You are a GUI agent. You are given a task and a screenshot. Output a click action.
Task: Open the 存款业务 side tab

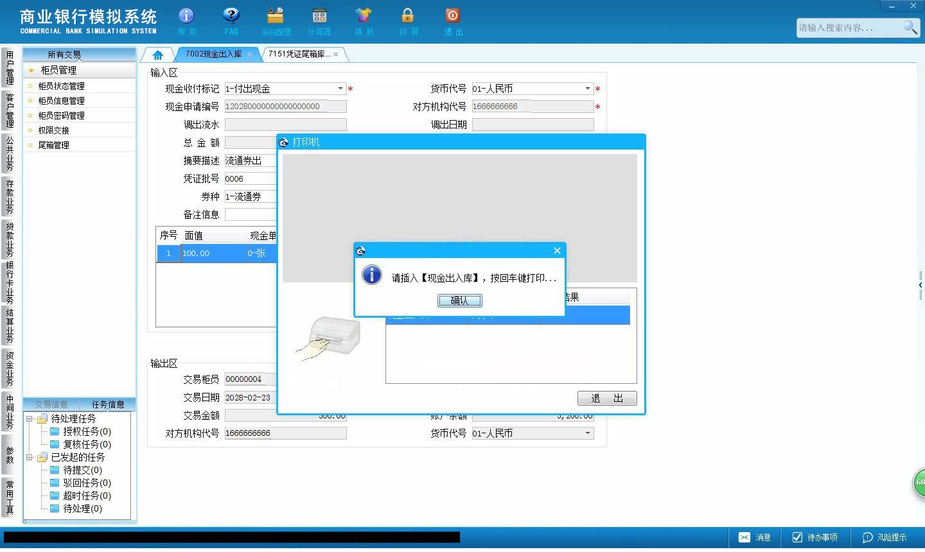[9, 196]
